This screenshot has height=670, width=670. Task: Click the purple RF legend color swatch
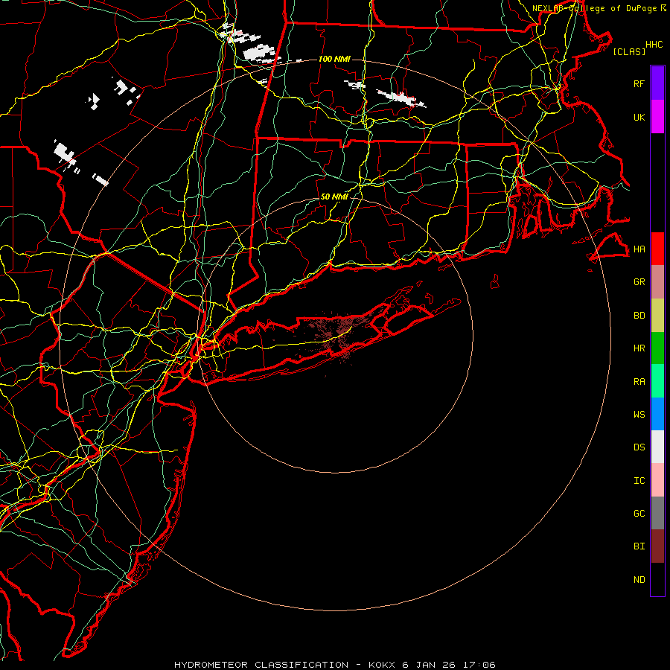pos(657,83)
